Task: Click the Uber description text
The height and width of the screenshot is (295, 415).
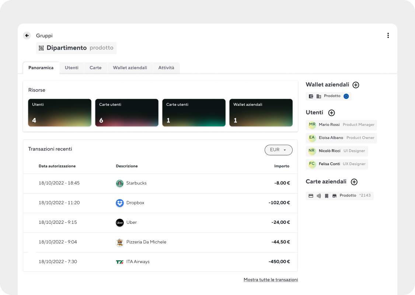Action: pos(132,222)
